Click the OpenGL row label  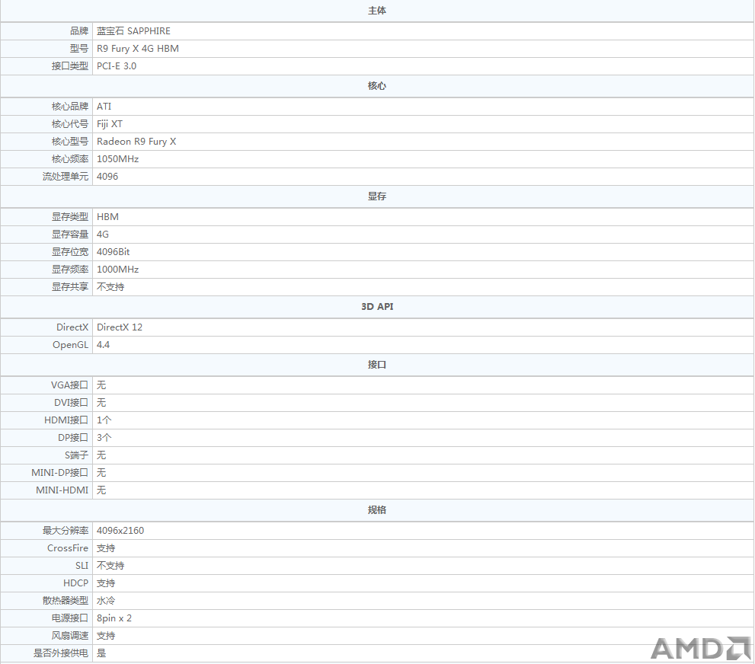click(x=70, y=345)
